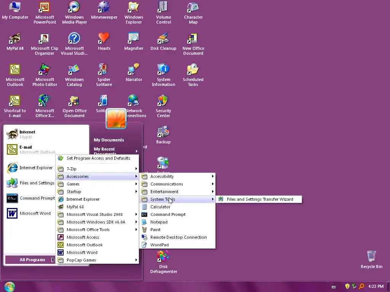This screenshot has width=390, height=292.
Task: Click the security shield tray icon
Action: click(347, 287)
